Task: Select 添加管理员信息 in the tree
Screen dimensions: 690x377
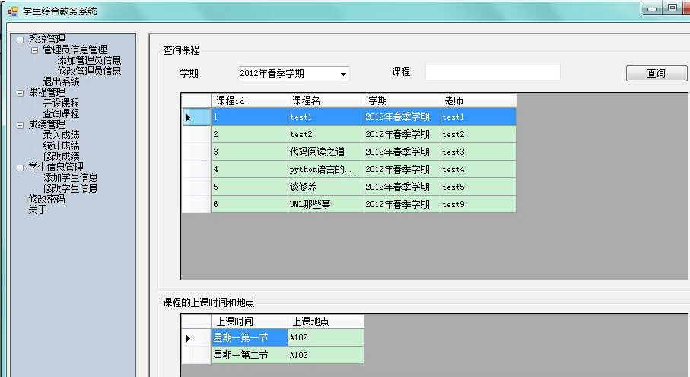Action: coord(89,60)
